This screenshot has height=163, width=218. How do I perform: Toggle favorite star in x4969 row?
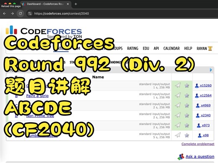click(187, 106)
